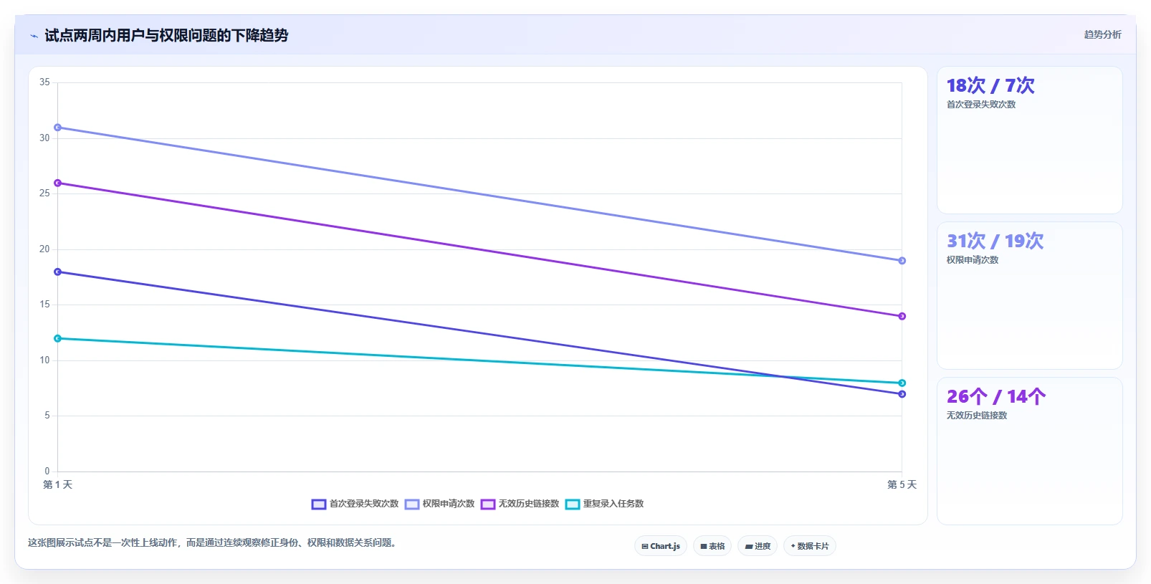Click the 第 5 天 axis label

pyautogui.click(x=902, y=485)
